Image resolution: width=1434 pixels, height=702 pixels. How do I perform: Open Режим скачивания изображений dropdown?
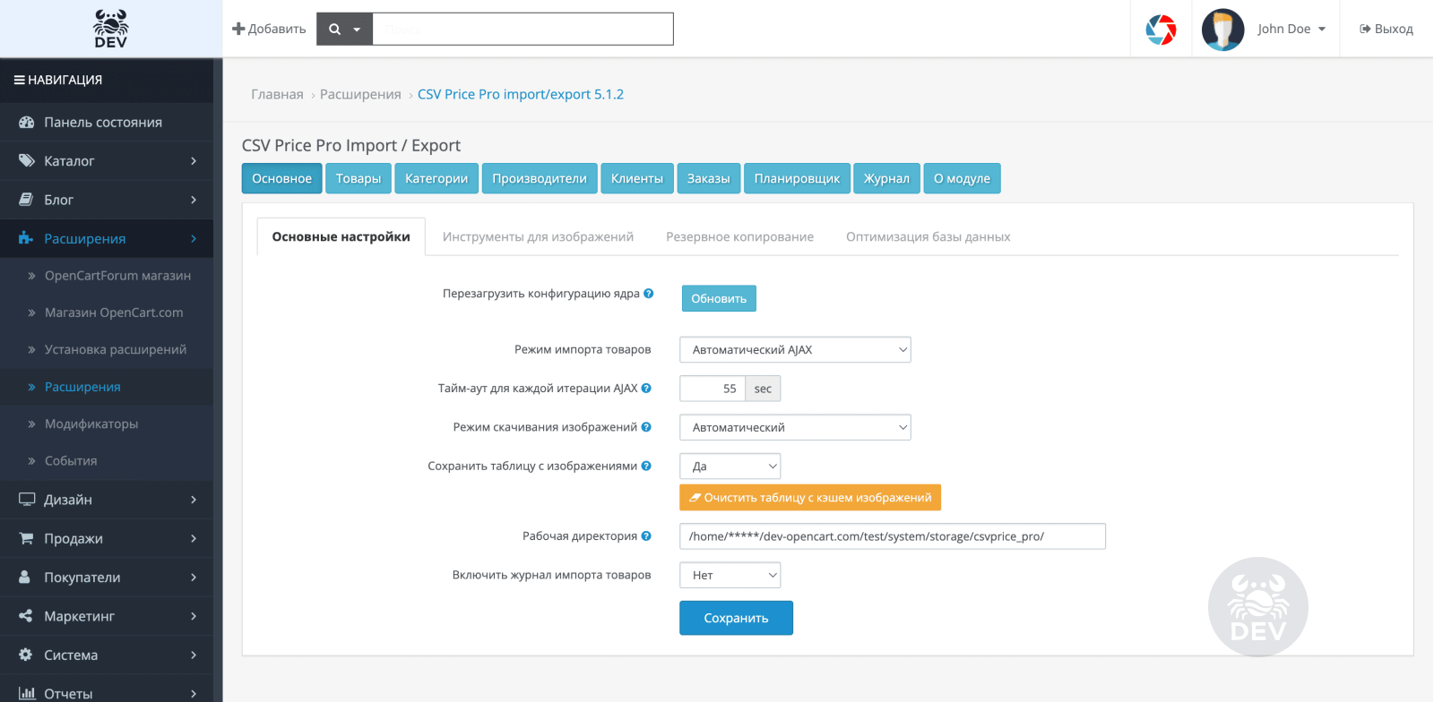796,427
